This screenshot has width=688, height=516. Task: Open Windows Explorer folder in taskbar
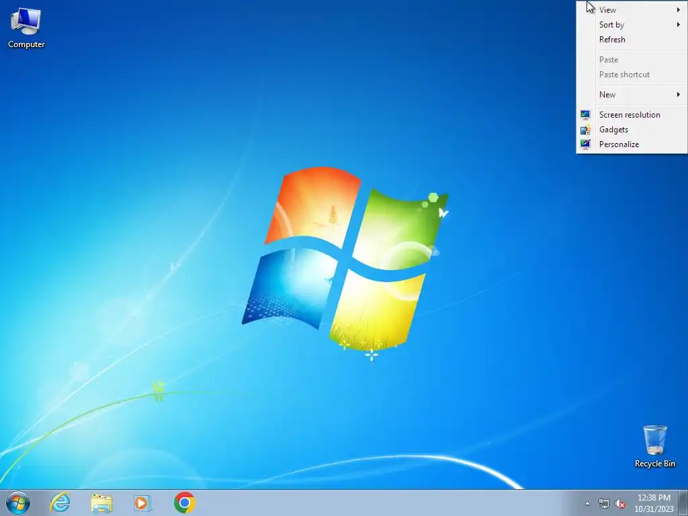[101, 503]
